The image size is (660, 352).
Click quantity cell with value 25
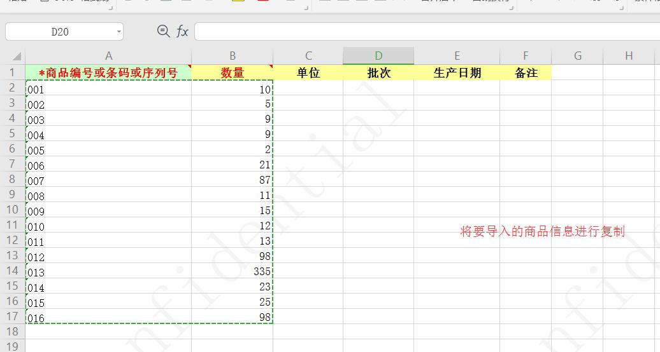pyautogui.click(x=233, y=301)
